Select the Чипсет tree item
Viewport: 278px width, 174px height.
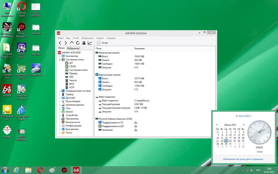point(73,80)
